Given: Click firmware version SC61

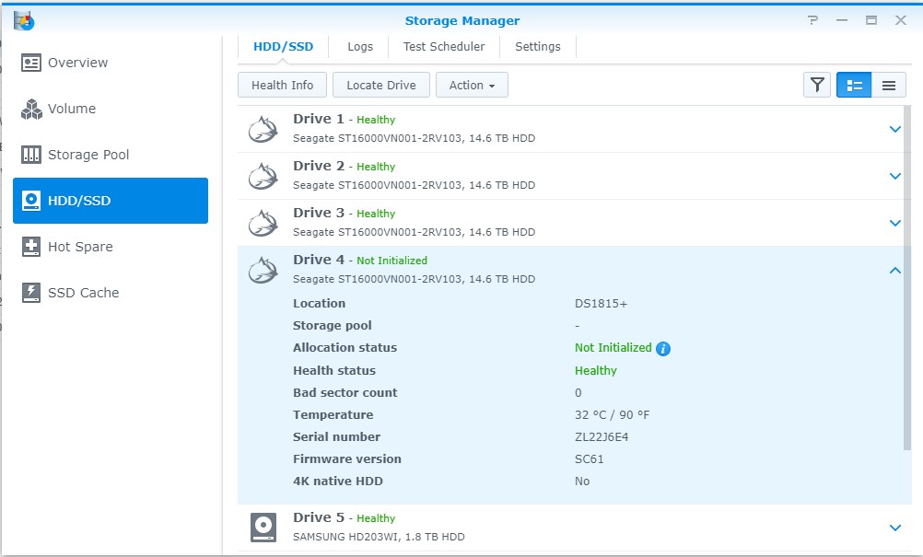Looking at the screenshot, I should click(x=590, y=458).
